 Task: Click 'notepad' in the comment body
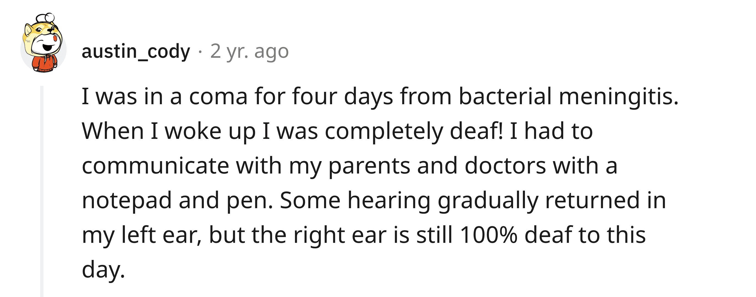(127, 201)
